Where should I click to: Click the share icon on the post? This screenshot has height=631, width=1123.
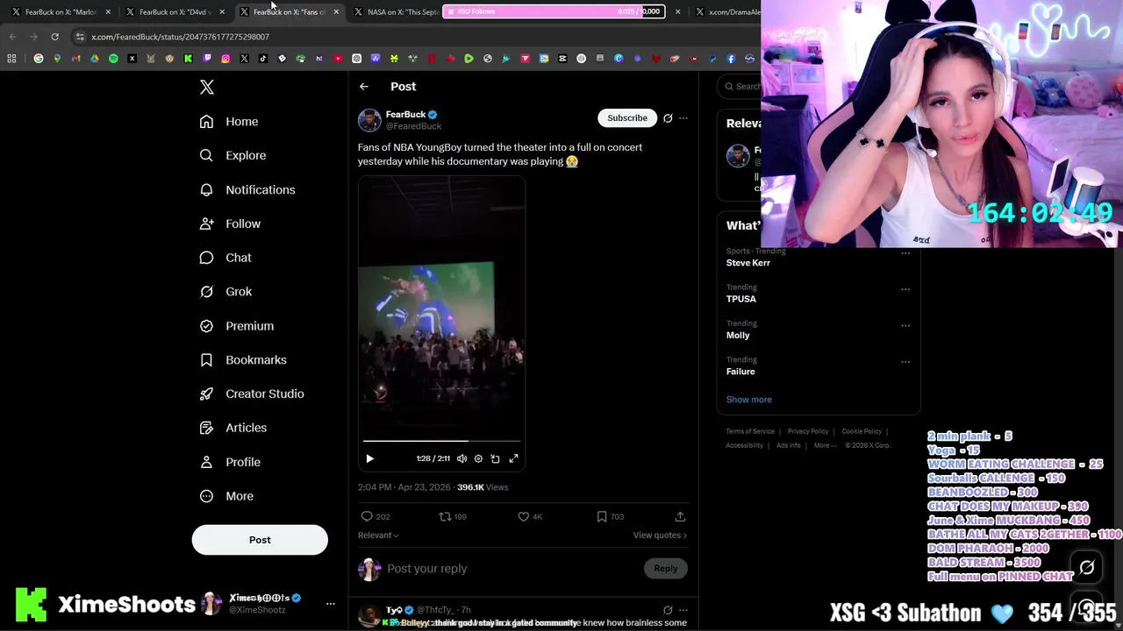click(680, 517)
